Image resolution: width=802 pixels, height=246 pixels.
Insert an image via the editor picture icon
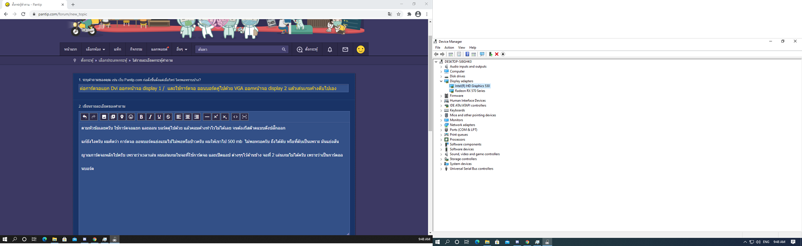click(104, 117)
